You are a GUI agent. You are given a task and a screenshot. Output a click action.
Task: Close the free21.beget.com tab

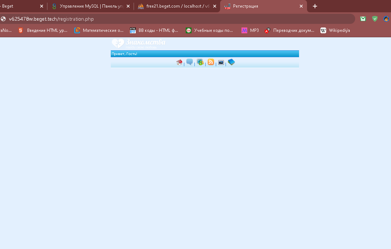(215, 6)
